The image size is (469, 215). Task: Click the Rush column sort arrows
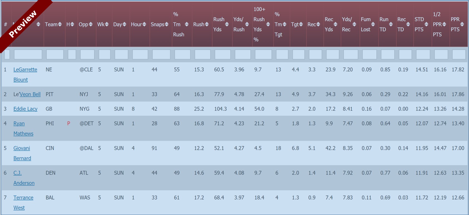207,24
